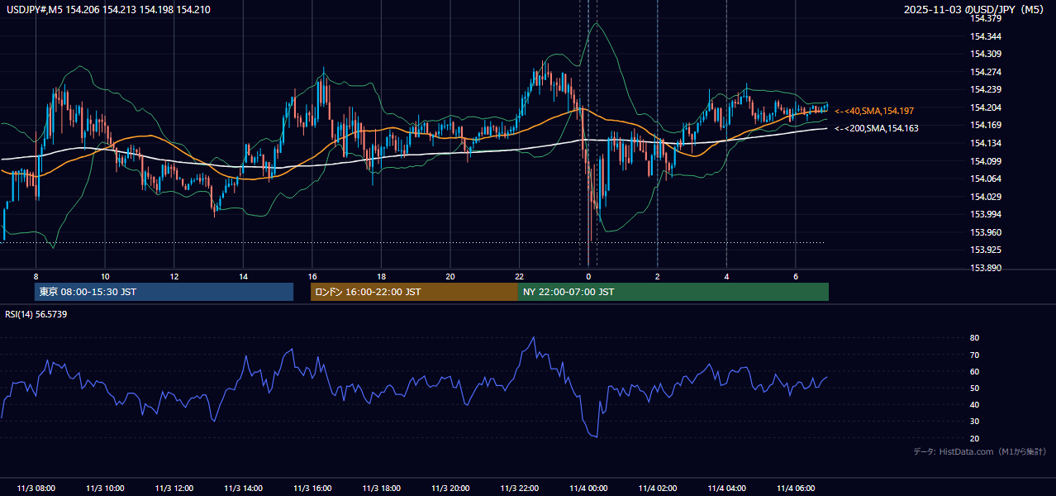
Task: Click price axis value 153.890
Action: click(x=986, y=268)
